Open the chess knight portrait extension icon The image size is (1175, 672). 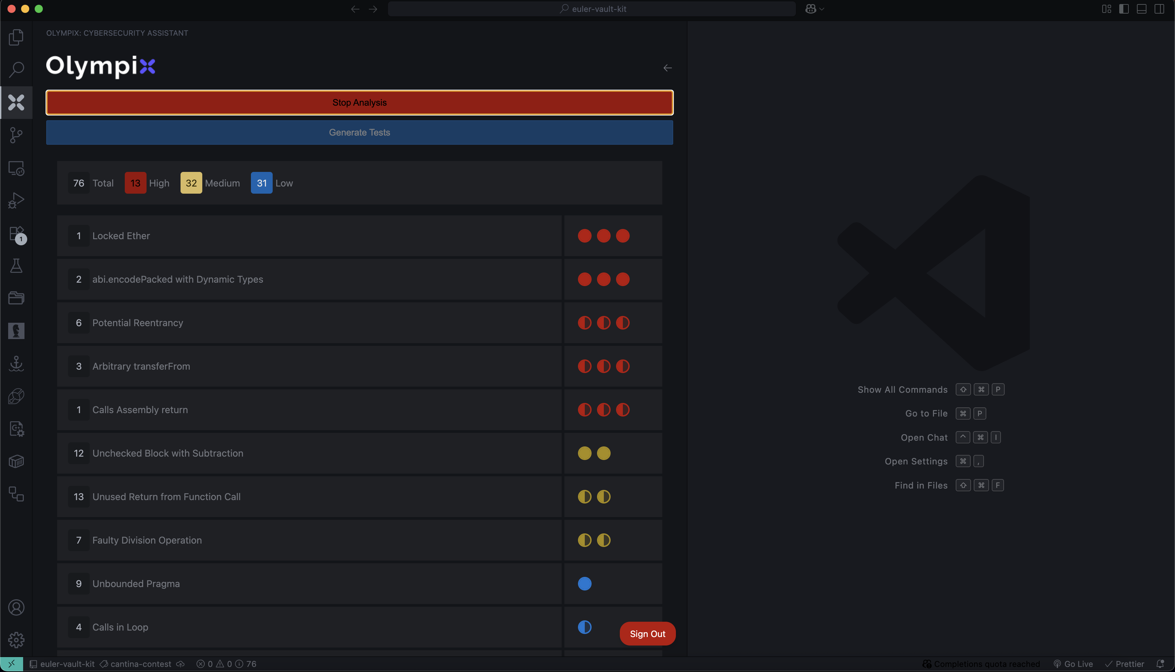tap(16, 331)
